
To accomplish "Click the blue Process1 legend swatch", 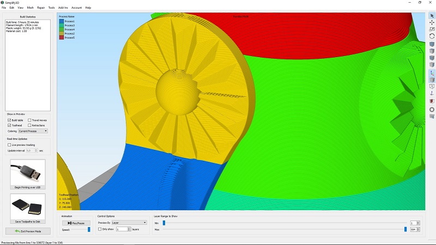I will (62, 21).
